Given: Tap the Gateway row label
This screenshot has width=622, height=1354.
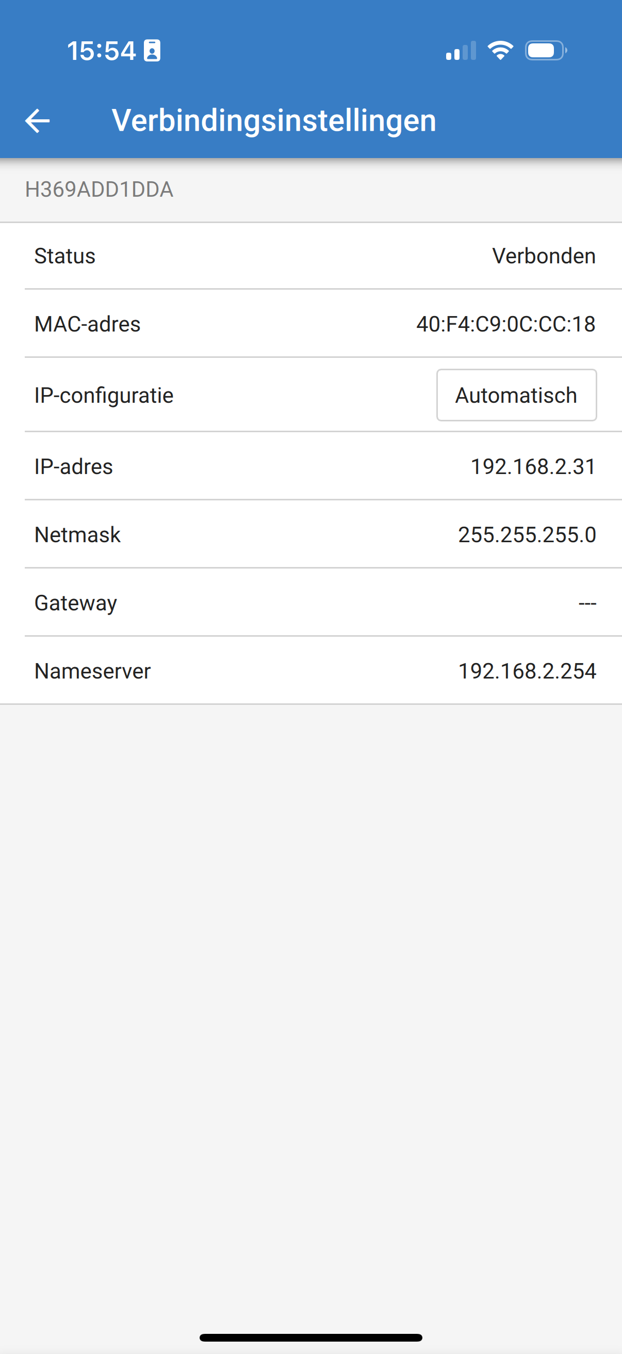Looking at the screenshot, I should click(76, 603).
